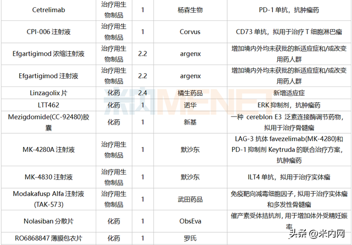Click the 'CD73 单抗' T细胞淋巴瘤 description cell
The width and height of the screenshot is (352, 245).
pos(289,32)
